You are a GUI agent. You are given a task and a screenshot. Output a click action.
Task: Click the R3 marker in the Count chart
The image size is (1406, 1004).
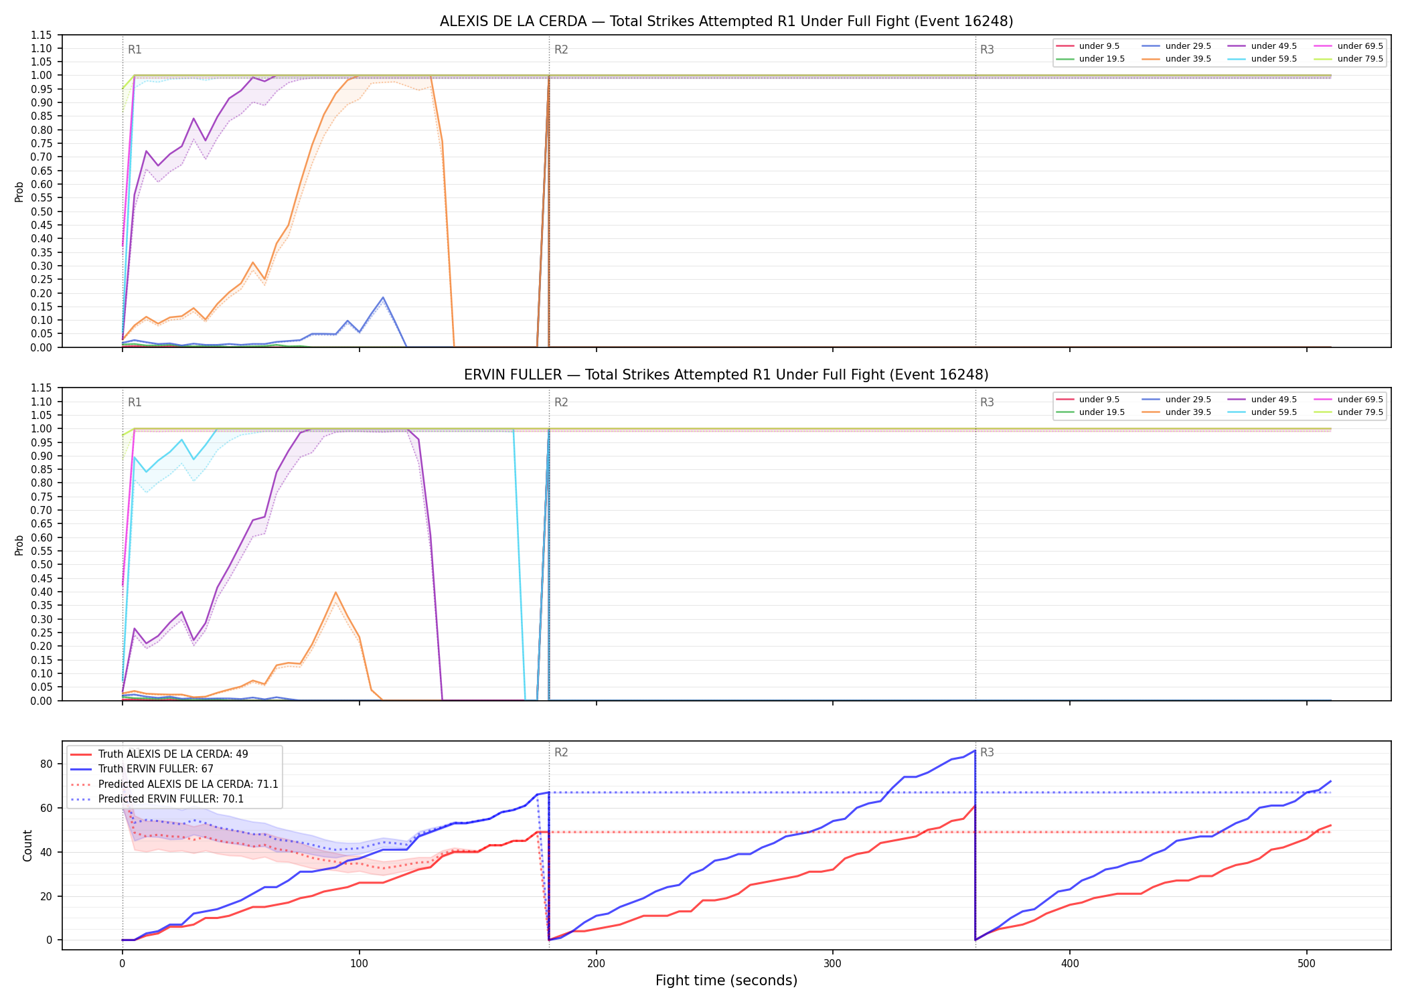point(987,752)
